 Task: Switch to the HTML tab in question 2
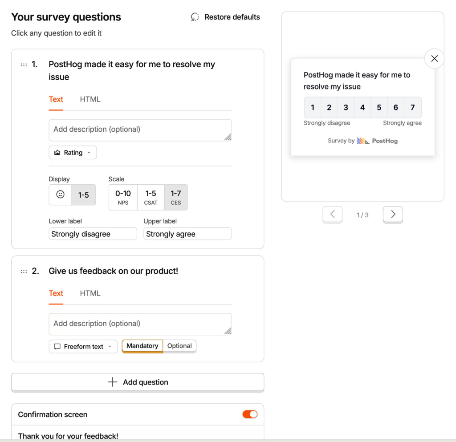click(x=90, y=293)
